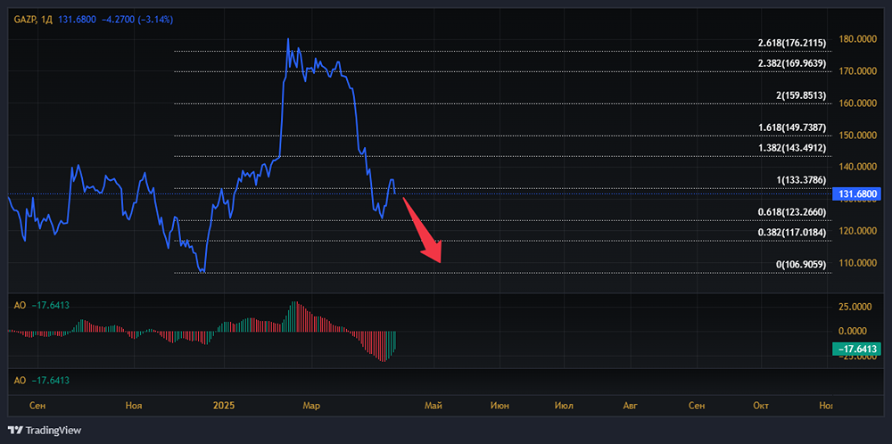Select the 1.618(149.7387) Fibonacci level label
The image size is (892, 444).
[x=792, y=127]
